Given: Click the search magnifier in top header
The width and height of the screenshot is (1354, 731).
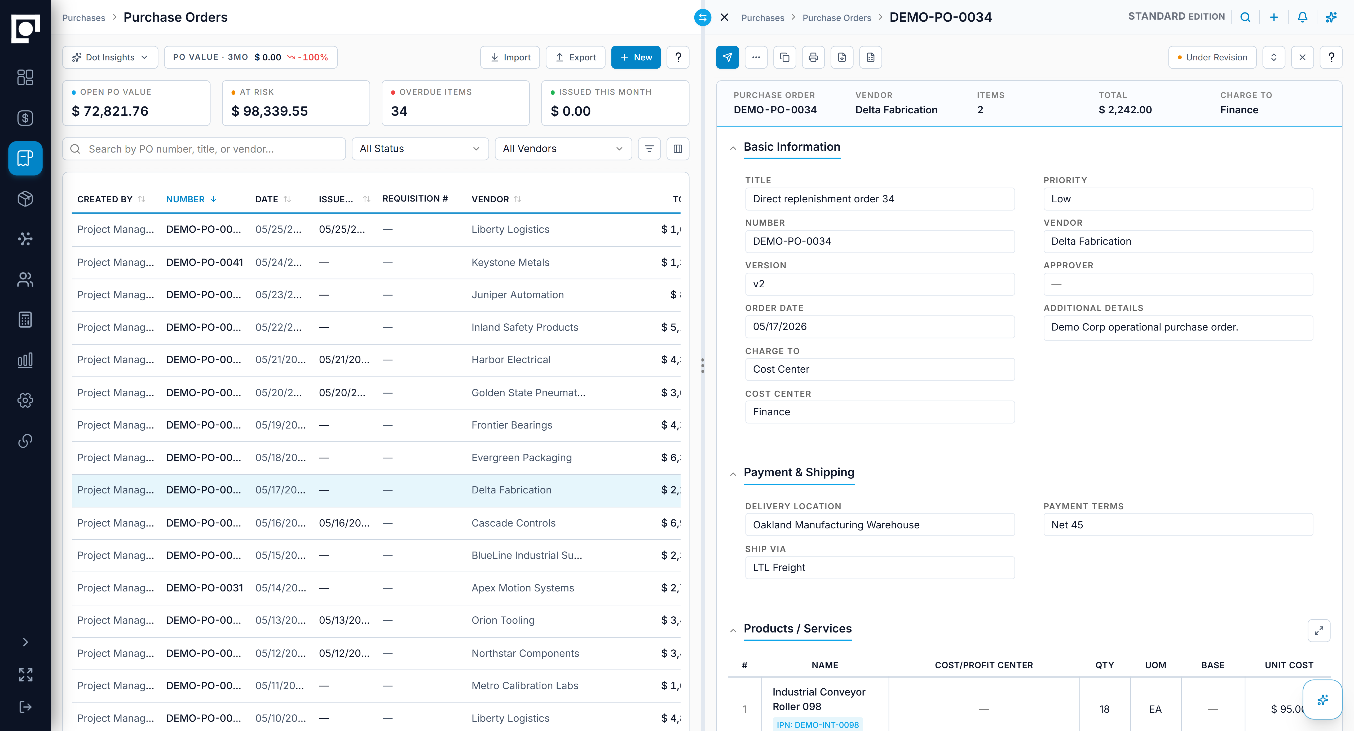Looking at the screenshot, I should pos(1245,17).
